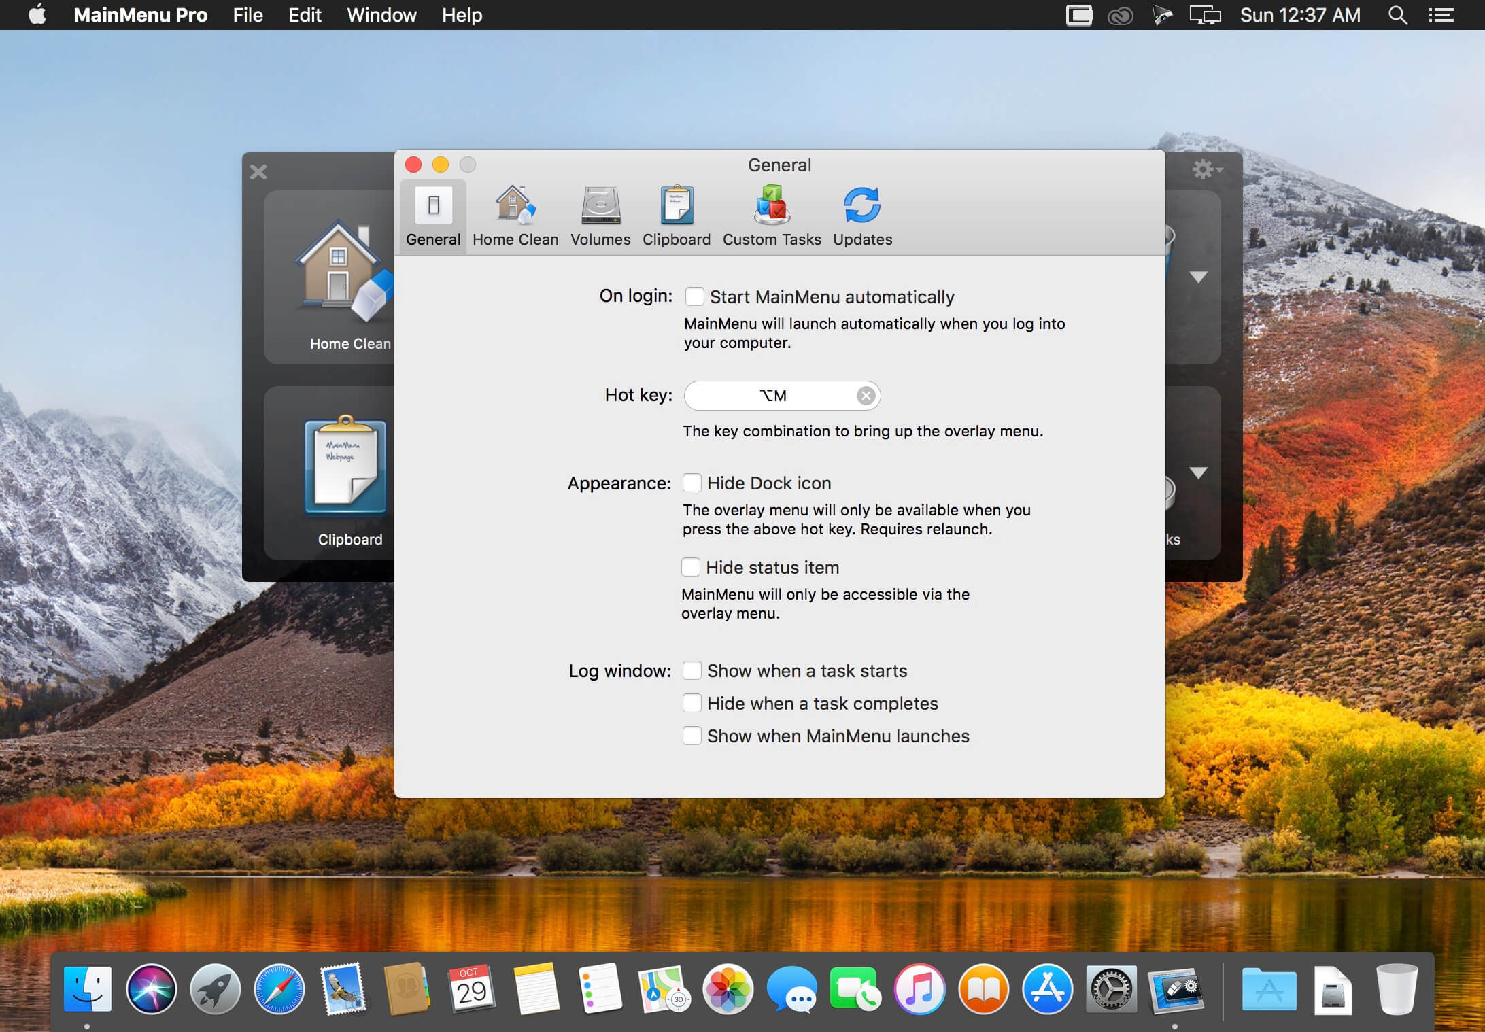Click the paper plane menu bar icon
The width and height of the screenshot is (1485, 1032).
pyautogui.click(x=1162, y=15)
